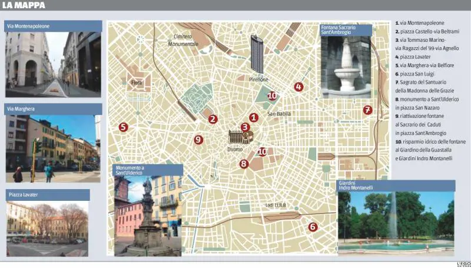The image size is (471, 268).
Task: Click the Piazza Lavater photo
Action: pos(47,229)
